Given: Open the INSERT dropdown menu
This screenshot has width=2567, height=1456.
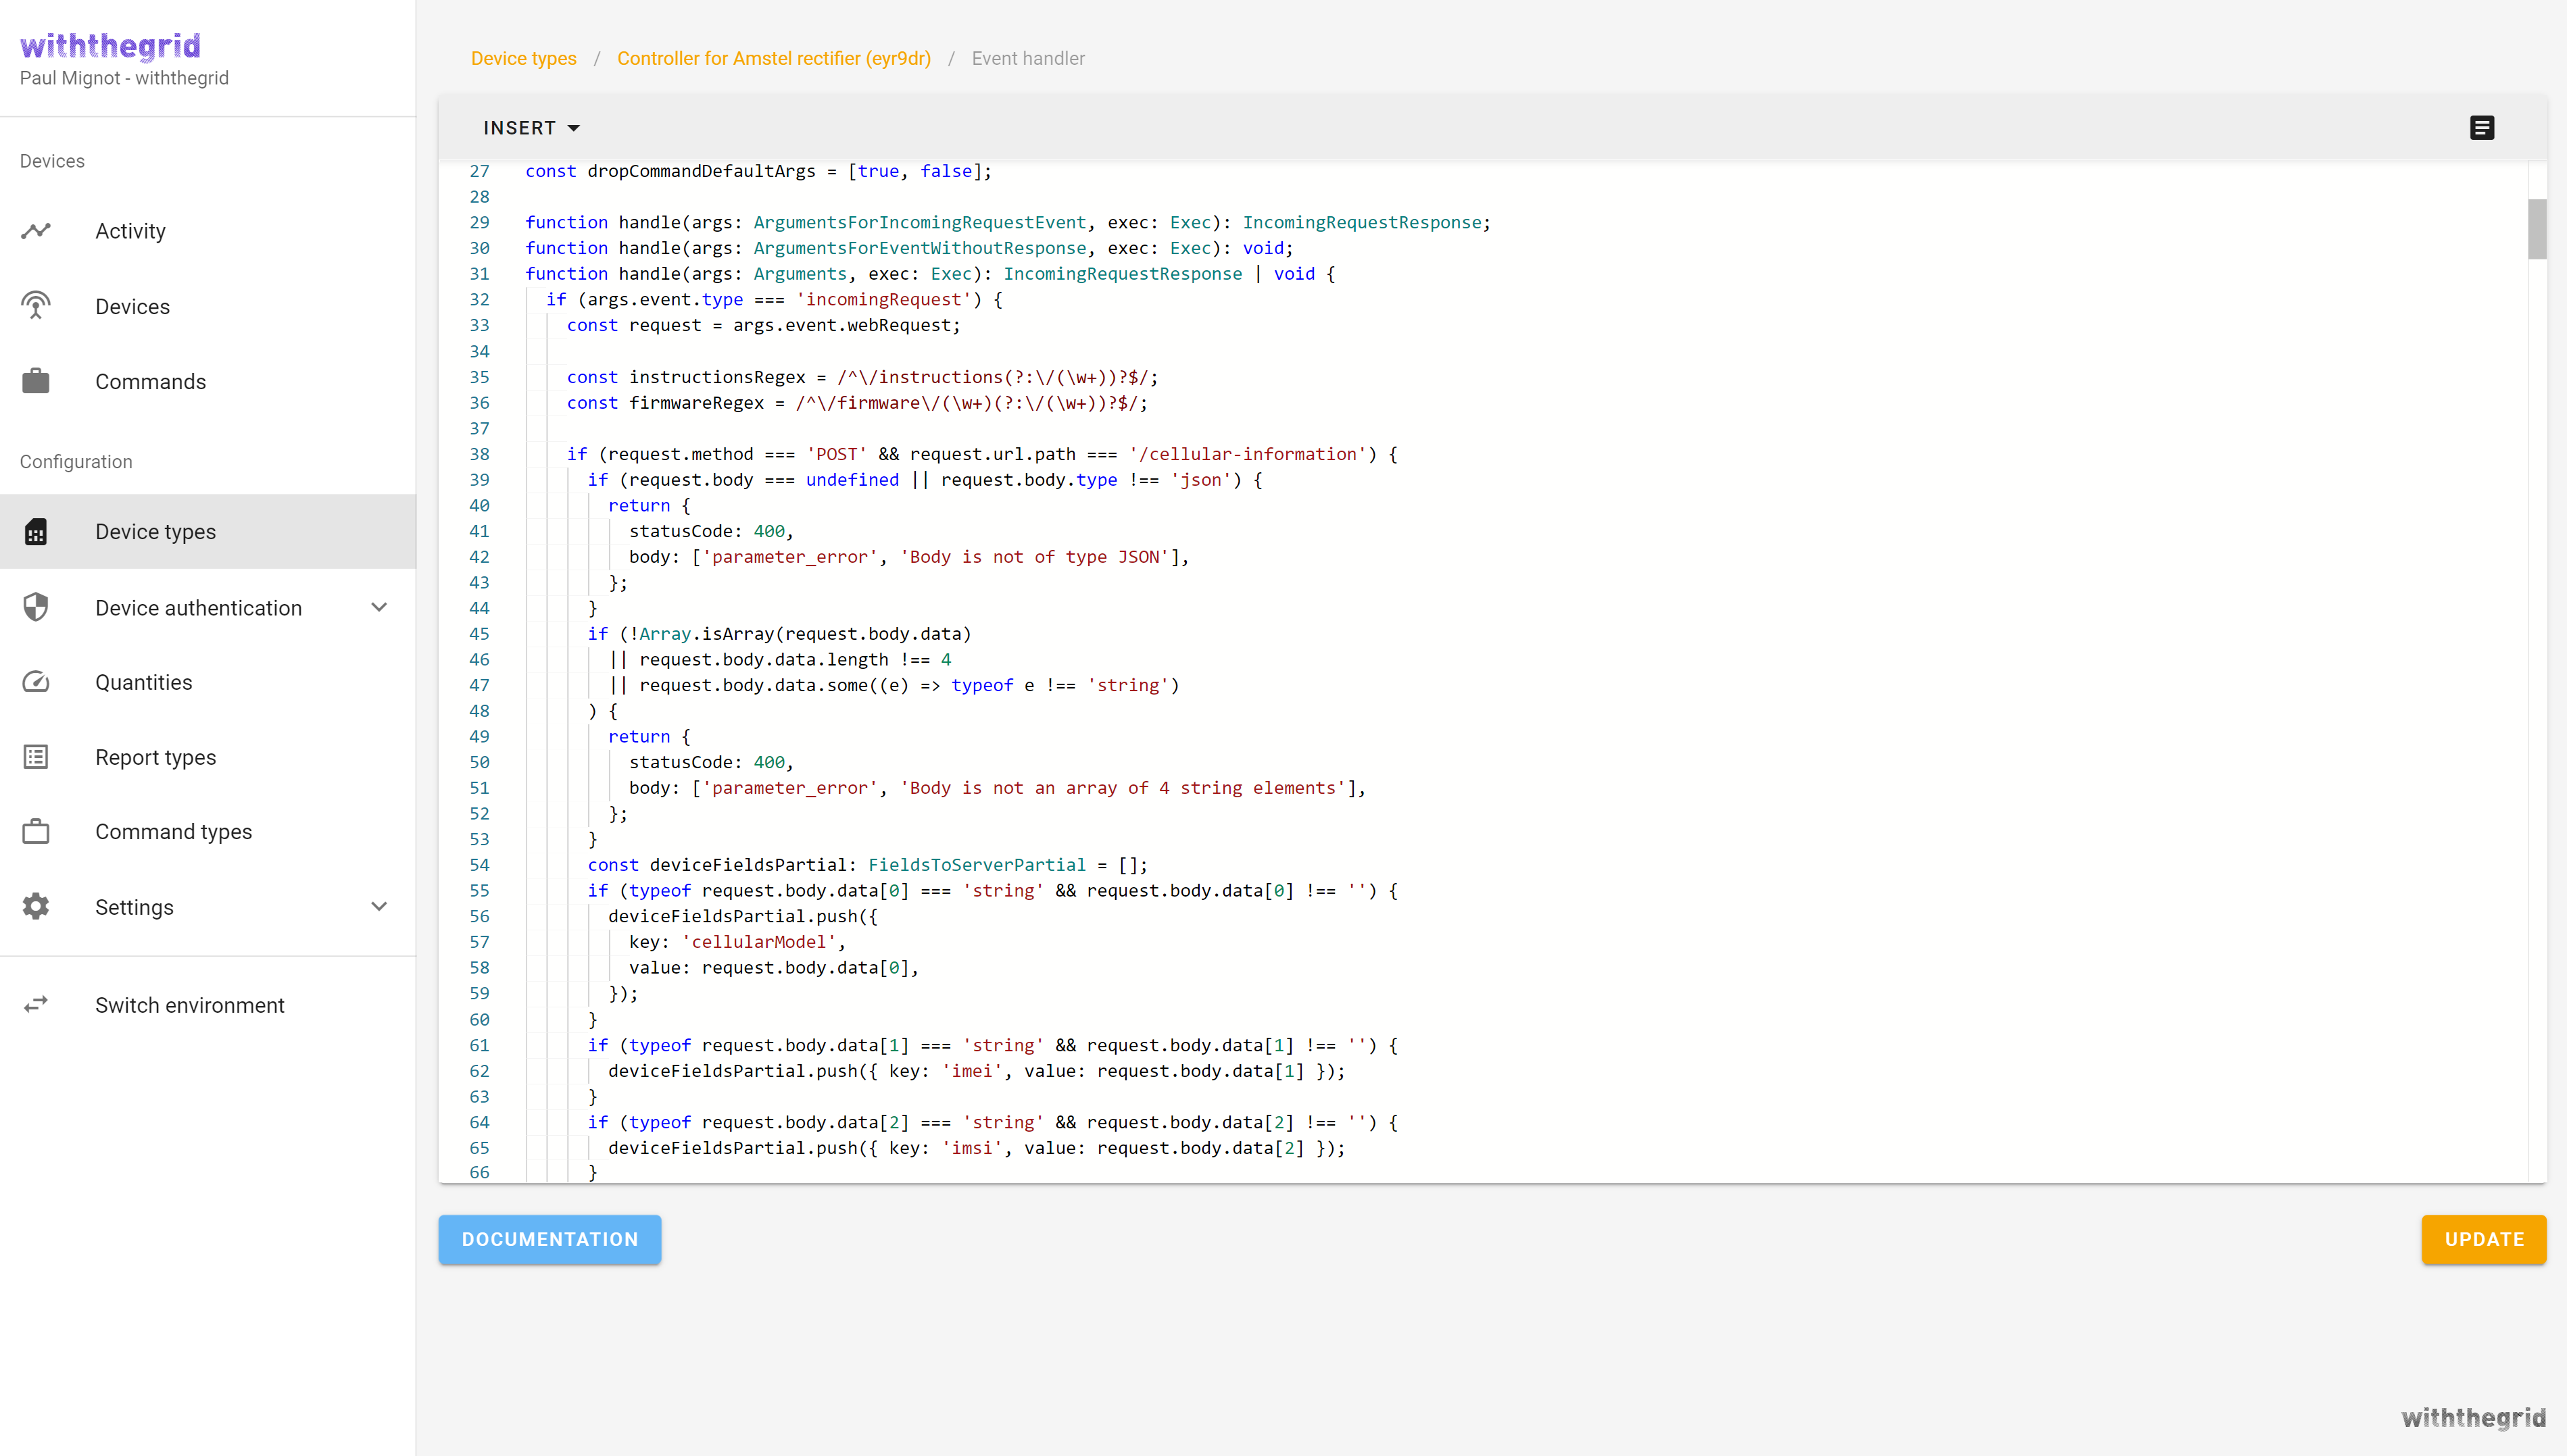Looking at the screenshot, I should 531,128.
